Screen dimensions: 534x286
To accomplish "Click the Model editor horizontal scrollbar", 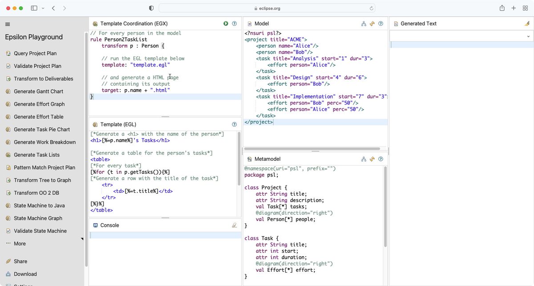I will (x=312, y=149).
